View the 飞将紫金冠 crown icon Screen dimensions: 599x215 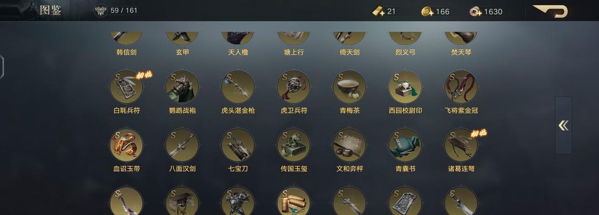pos(461,87)
